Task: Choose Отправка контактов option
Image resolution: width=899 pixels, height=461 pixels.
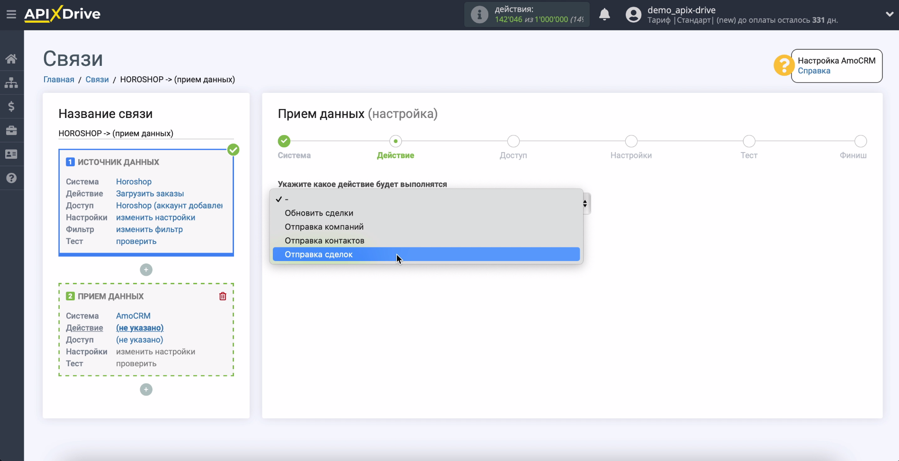Action: click(426, 241)
